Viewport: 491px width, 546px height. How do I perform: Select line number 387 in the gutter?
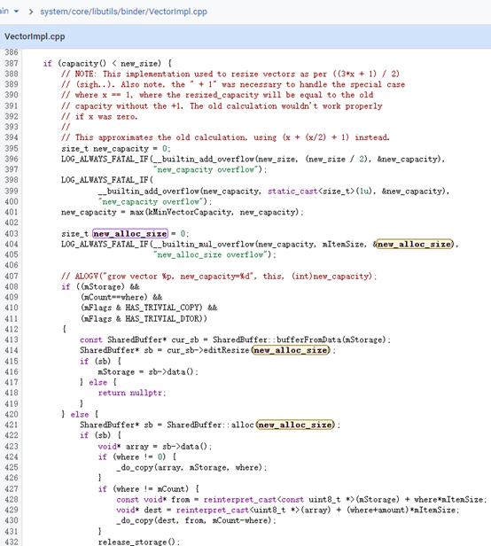pyautogui.click(x=12, y=64)
